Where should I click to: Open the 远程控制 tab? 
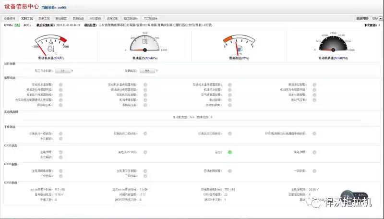coord(113,18)
